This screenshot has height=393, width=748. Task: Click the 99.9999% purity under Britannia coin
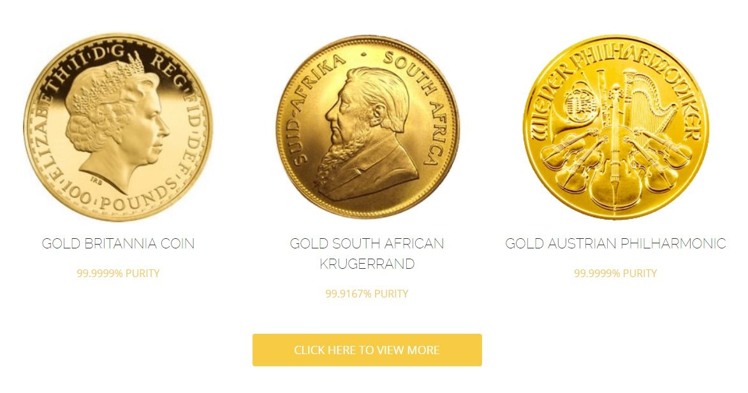click(x=118, y=273)
